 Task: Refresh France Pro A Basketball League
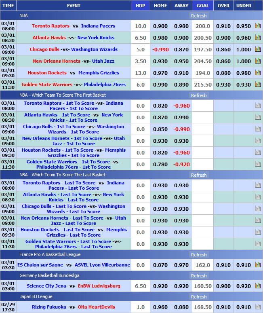click(x=199, y=255)
